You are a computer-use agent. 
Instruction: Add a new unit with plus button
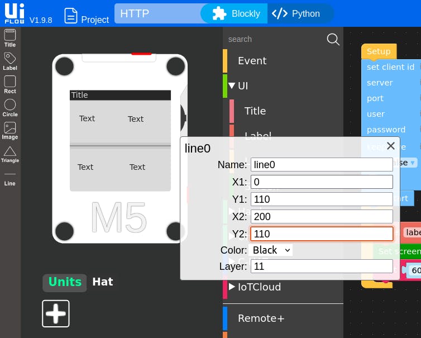click(56, 313)
